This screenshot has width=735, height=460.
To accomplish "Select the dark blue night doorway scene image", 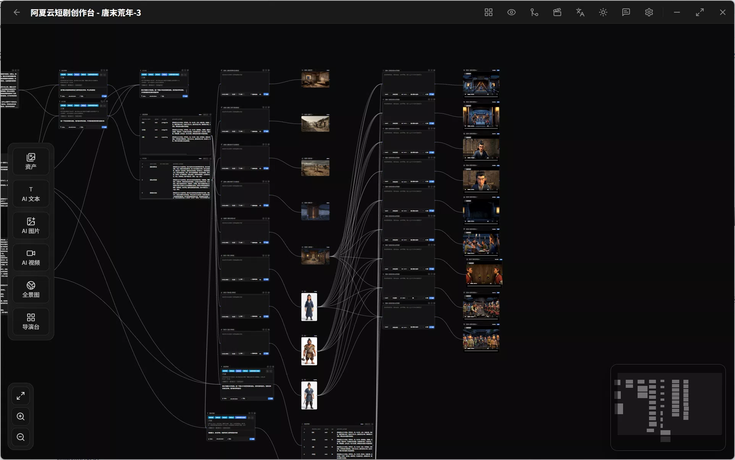I will coord(315,212).
